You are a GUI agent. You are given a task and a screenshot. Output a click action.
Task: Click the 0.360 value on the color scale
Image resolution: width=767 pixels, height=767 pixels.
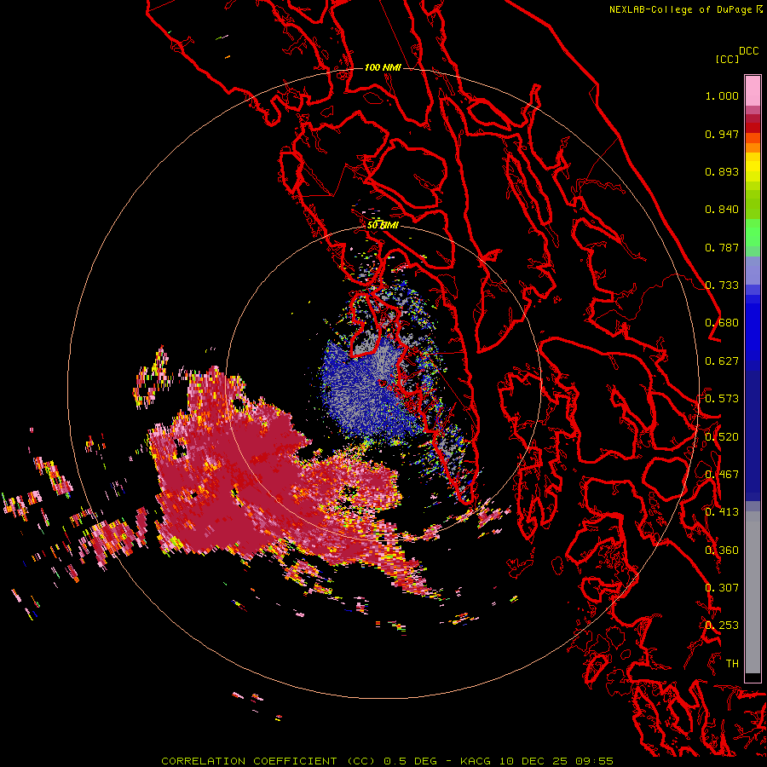click(722, 551)
